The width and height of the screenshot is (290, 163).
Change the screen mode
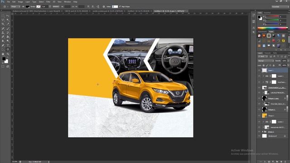(x=8, y=67)
